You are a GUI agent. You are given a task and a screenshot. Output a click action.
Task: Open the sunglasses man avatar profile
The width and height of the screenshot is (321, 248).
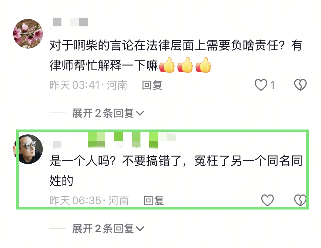pyautogui.click(x=28, y=149)
